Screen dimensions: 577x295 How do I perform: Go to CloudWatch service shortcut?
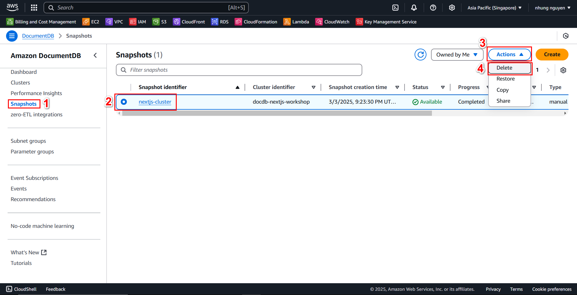click(332, 22)
